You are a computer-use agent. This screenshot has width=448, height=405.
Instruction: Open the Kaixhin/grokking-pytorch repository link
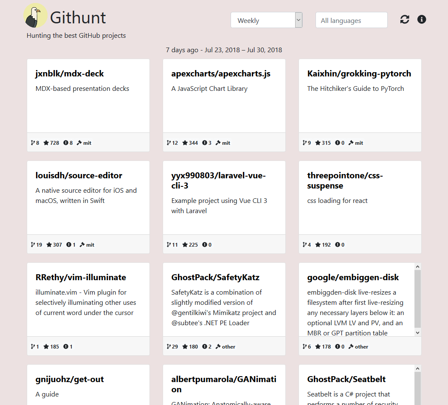pyautogui.click(x=359, y=74)
